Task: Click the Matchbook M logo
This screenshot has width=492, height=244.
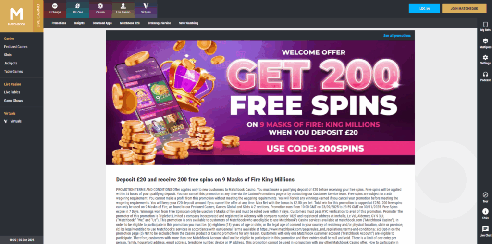Action: pyautogui.click(x=16, y=16)
